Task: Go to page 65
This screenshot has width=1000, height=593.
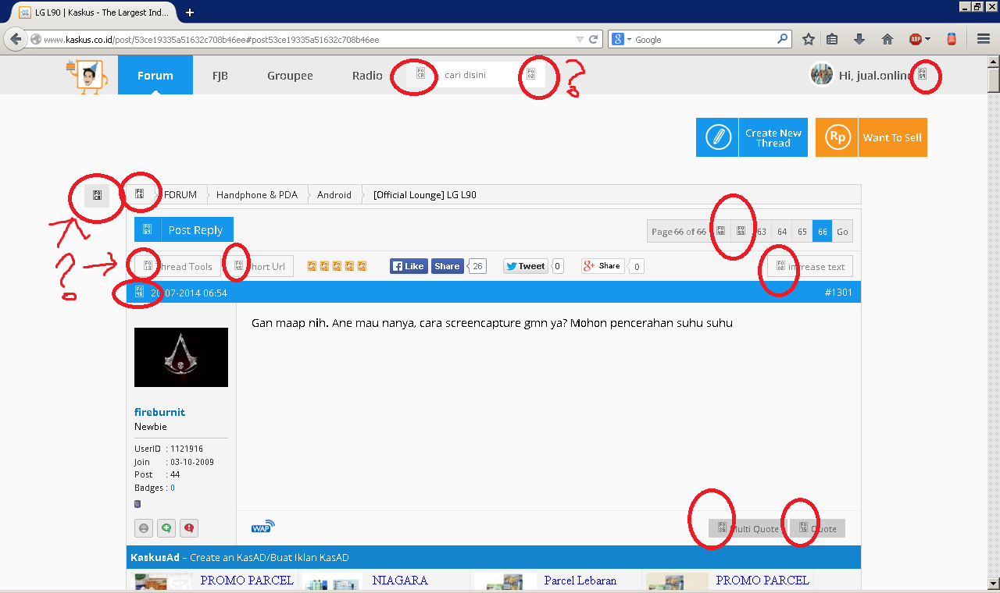Action: (x=802, y=232)
